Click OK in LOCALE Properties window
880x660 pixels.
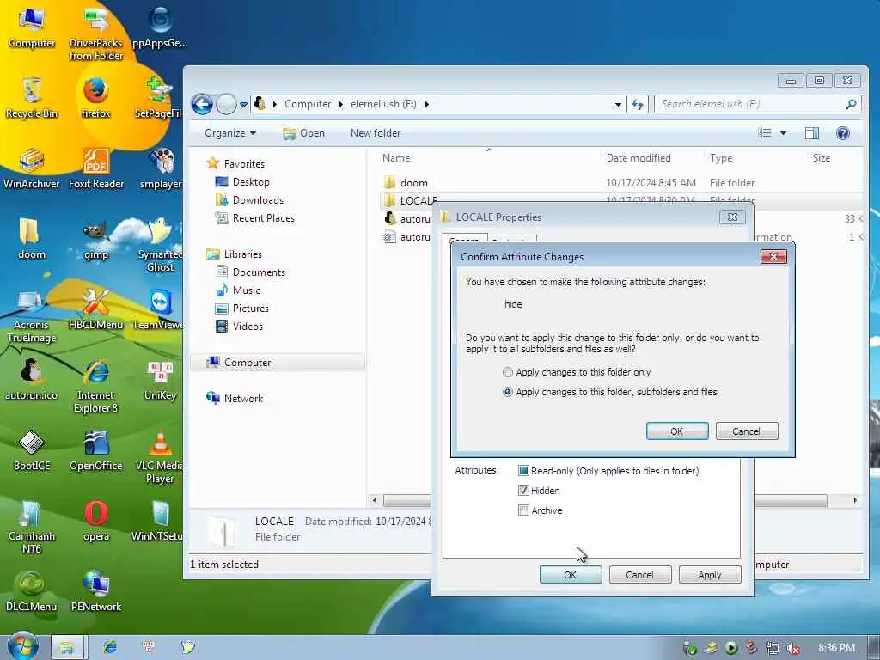tap(571, 575)
